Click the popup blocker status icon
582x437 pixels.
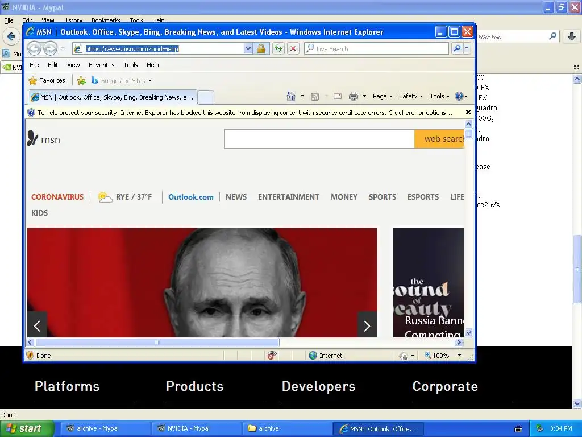click(x=272, y=355)
